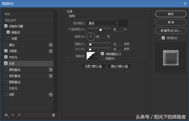Image resolution: width=189 pixels, height=121 pixels.
Task: Uncheck the 预览 checkbox
Action: [163, 38]
